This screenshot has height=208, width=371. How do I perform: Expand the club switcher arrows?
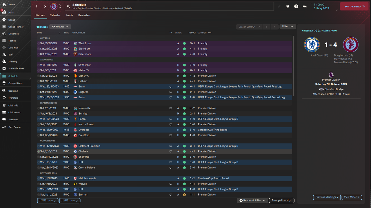click(60, 6)
